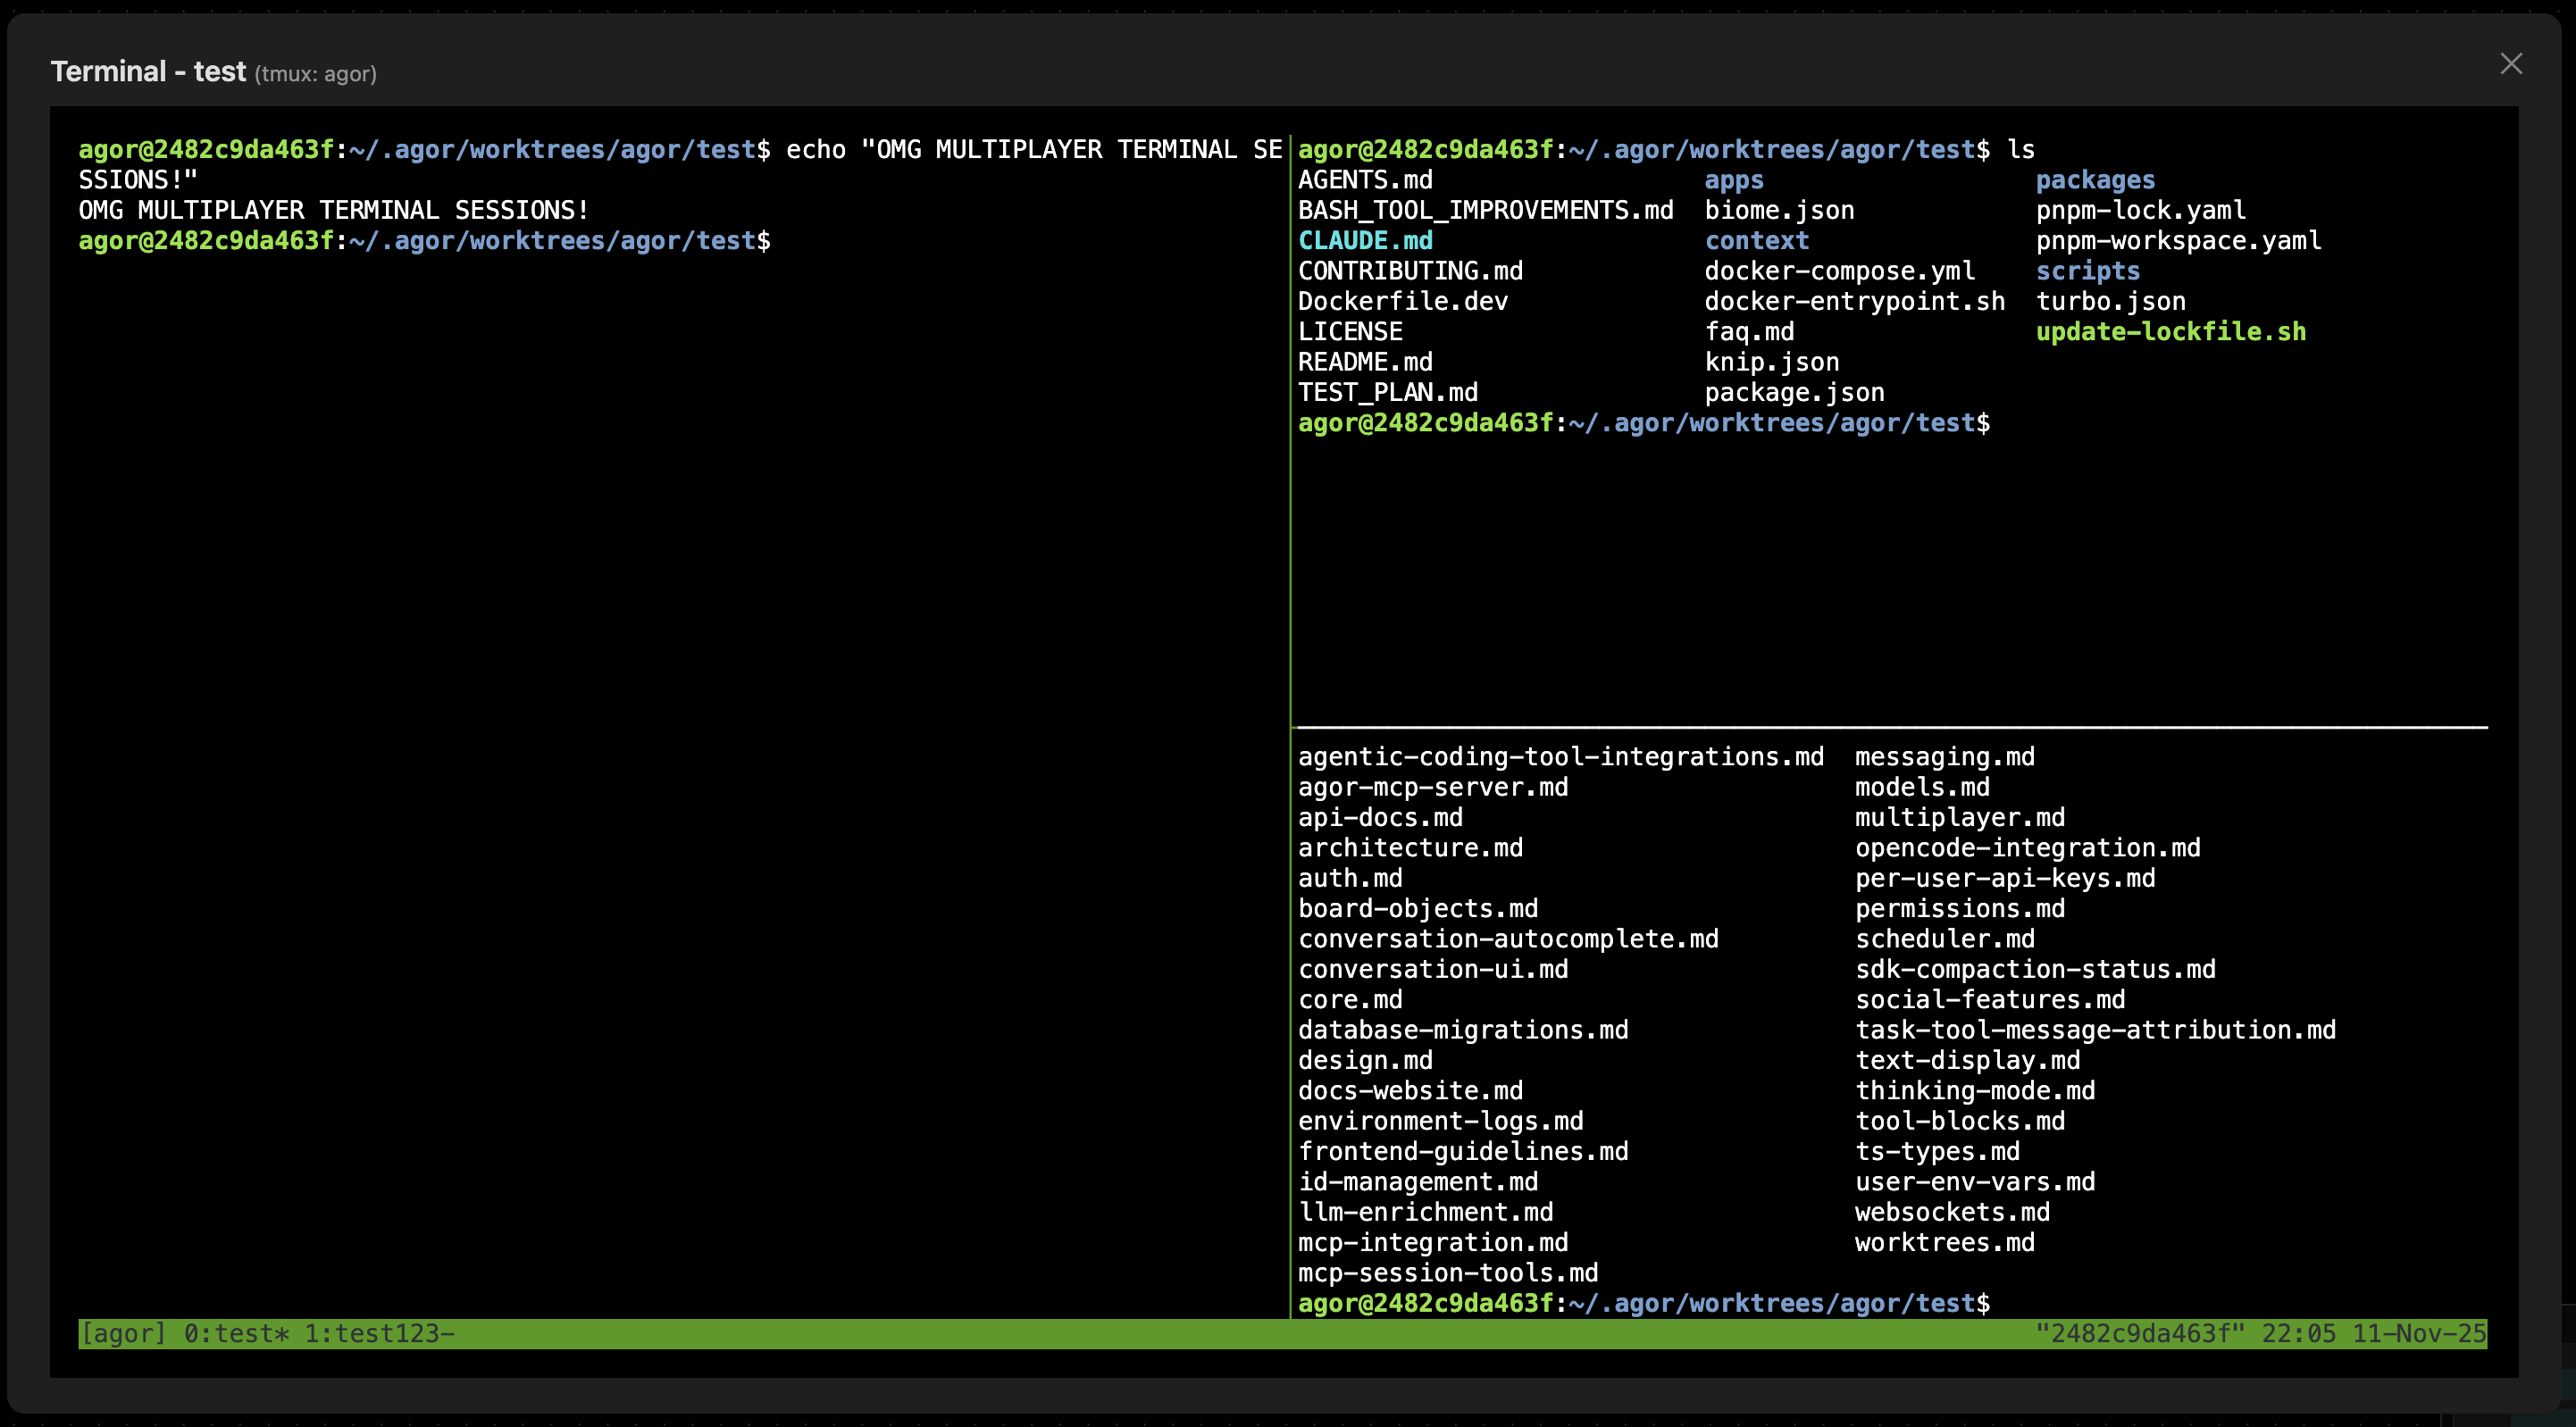Click the context directory name
The width and height of the screenshot is (2576, 1427).
tap(1757, 240)
